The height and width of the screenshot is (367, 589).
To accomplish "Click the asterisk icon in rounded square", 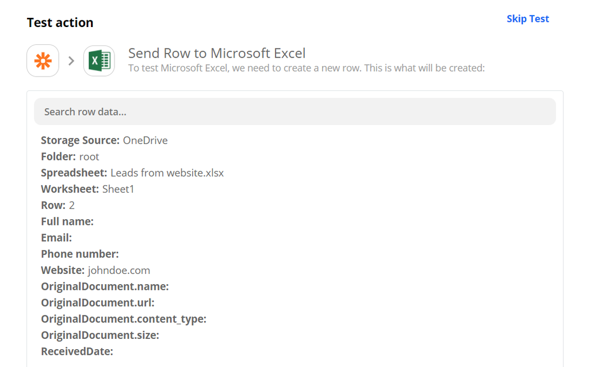I will coord(43,60).
